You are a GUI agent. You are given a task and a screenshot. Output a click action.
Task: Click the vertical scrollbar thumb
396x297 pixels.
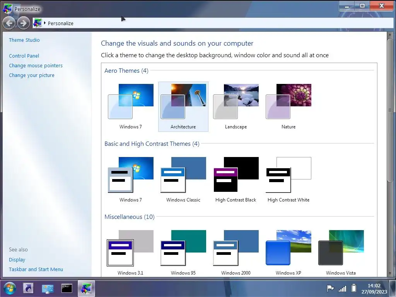click(390, 110)
